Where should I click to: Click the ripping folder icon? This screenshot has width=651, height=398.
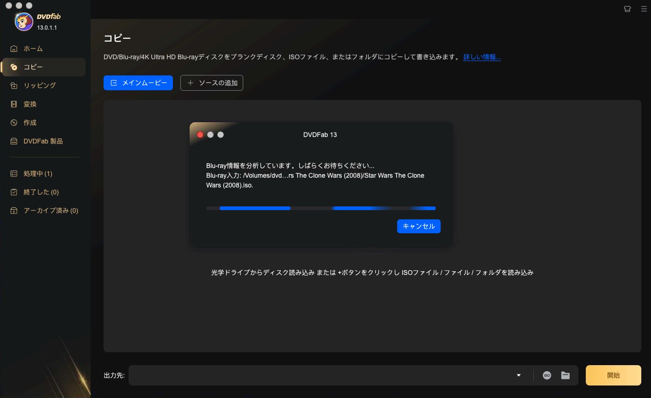(14, 86)
